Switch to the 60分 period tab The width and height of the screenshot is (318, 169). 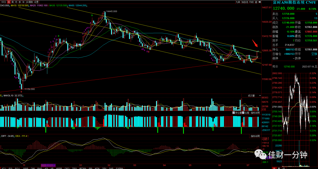click(x=3, y=2)
